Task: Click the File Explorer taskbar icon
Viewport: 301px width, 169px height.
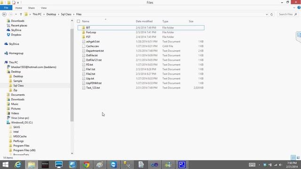Action: (x=32, y=165)
